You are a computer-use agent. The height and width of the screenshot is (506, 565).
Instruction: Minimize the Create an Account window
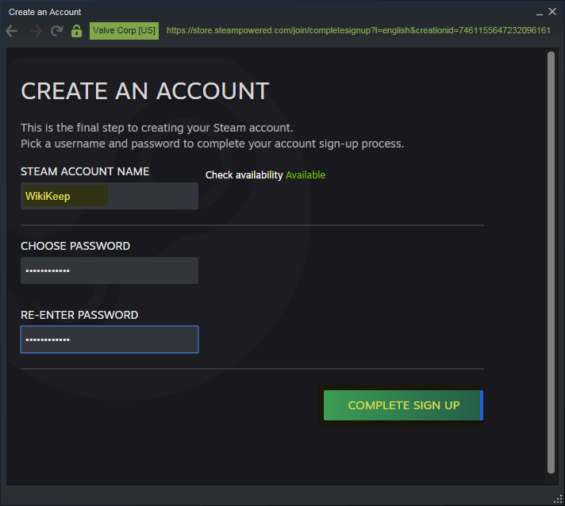(x=539, y=13)
